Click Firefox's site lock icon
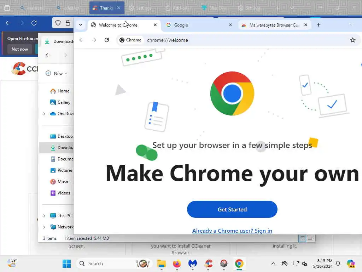 click(68, 23)
